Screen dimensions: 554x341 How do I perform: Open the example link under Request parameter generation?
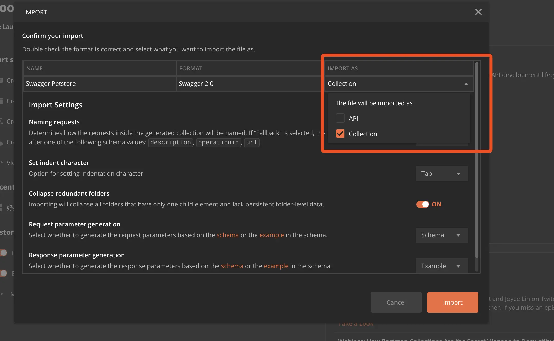coord(271,235)
